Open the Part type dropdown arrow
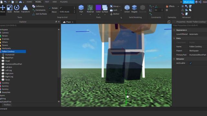The width and height of the screenshot is (207, 116). (81, 15)
